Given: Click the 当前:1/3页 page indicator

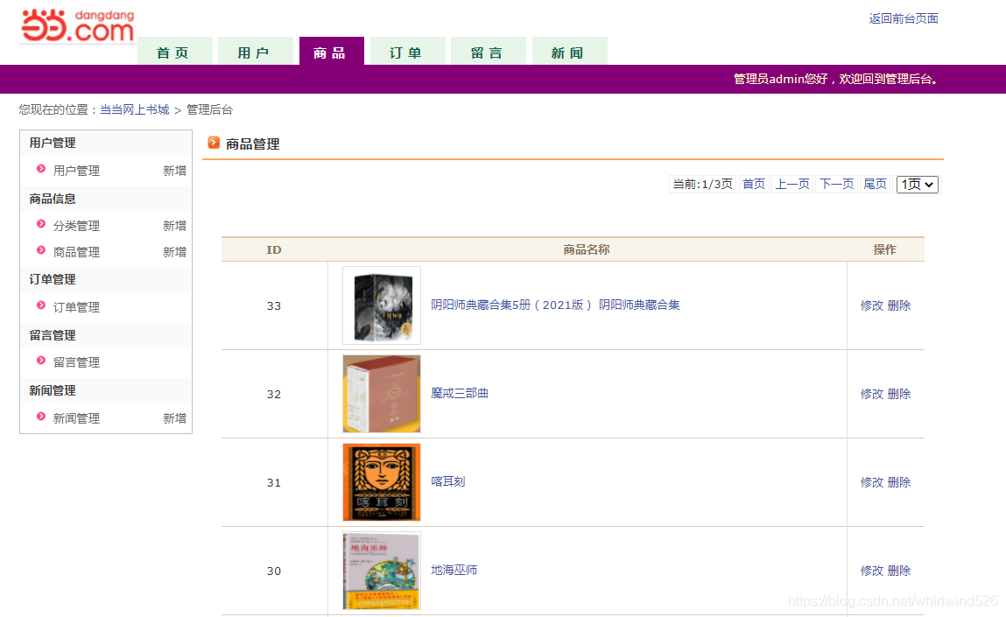Looking at the screenshot, I should point(702,184).
